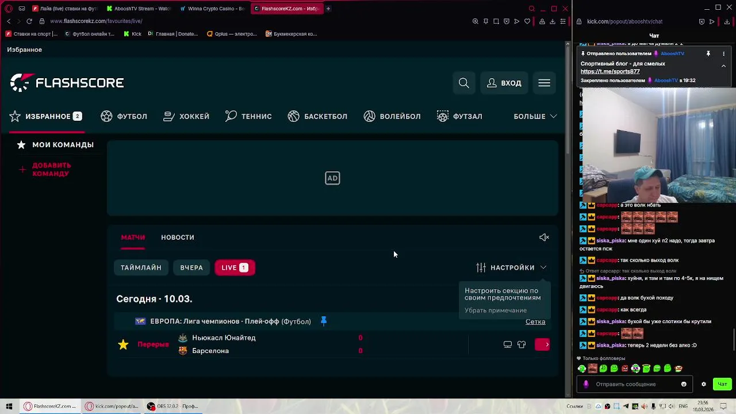This screenshot has width=736, height=414.
Task: Click Барселона team name
Action: point(210,351)
